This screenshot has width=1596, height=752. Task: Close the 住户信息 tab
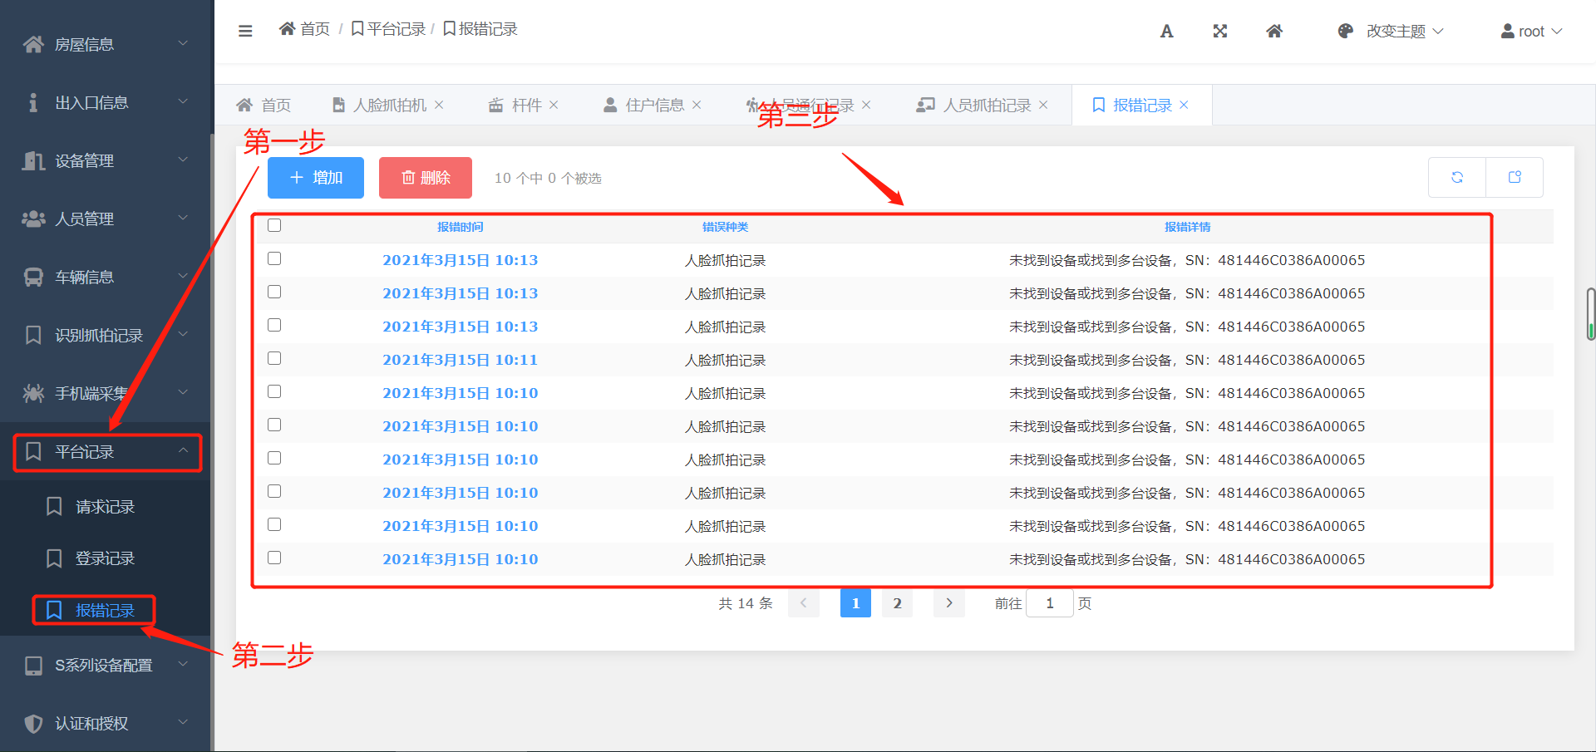pyautogui.click(x=697, y=105)
